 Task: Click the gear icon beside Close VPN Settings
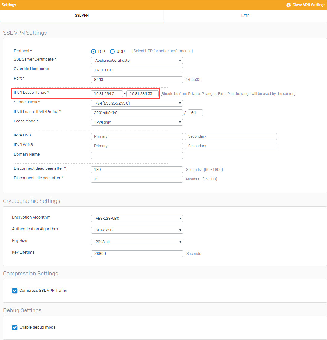[289, 5]
